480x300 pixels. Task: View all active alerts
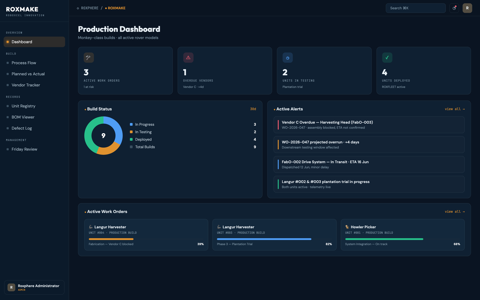[x=455, y=109]
